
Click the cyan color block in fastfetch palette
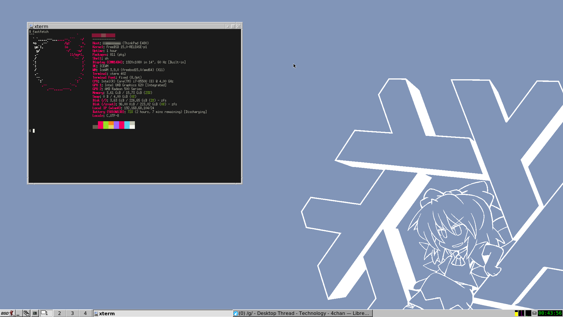click(x=127, y=125)
